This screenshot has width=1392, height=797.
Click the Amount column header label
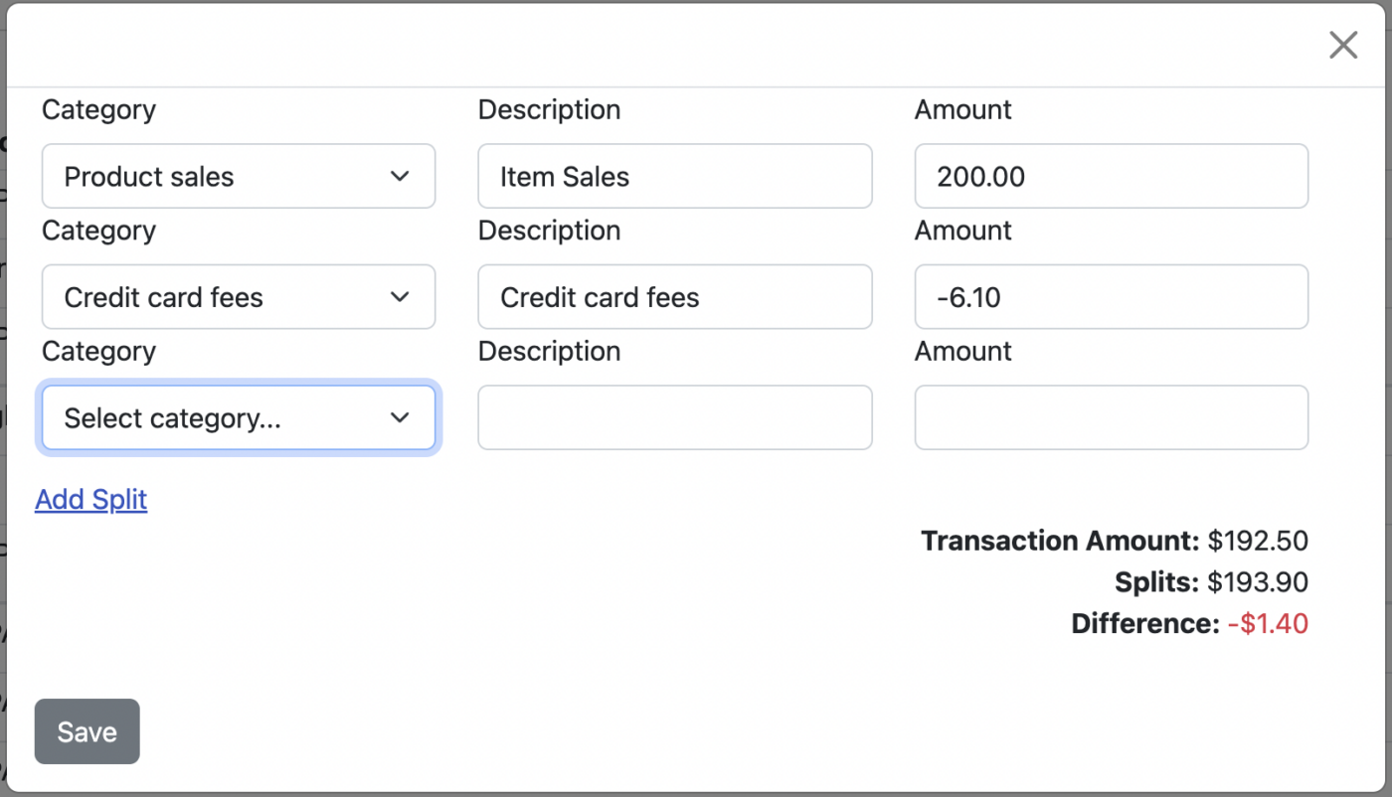click(x=961, y=109)
